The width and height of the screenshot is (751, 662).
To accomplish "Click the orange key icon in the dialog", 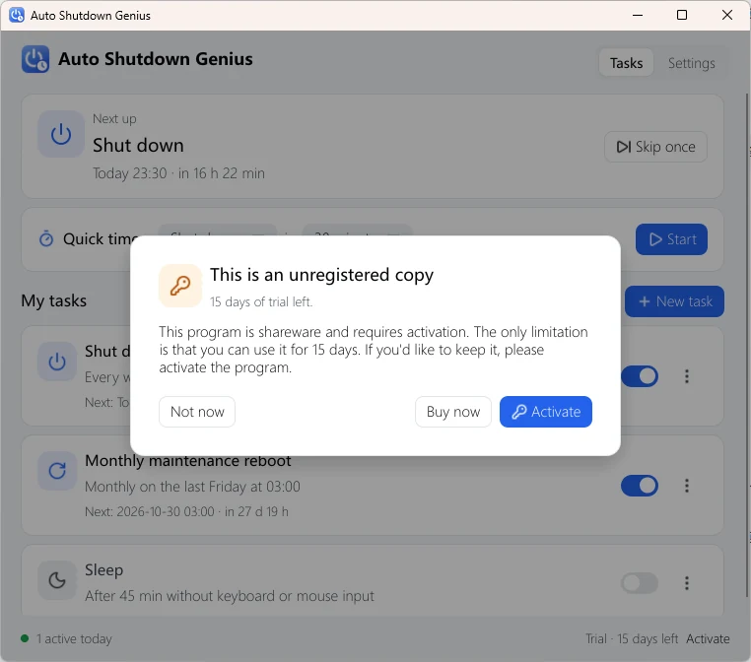I will point(180,286).
